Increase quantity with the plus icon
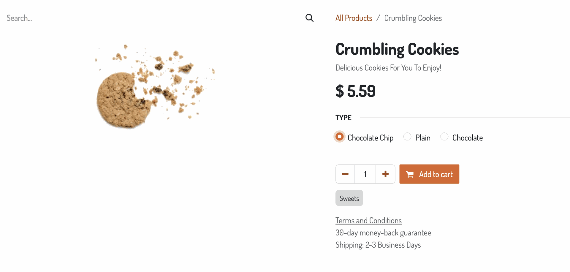 385,174
